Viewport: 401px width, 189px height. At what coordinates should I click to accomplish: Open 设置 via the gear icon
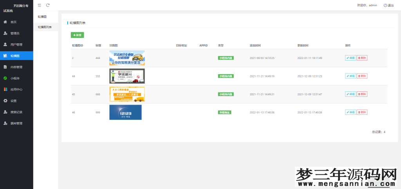(x=5, y=101)
